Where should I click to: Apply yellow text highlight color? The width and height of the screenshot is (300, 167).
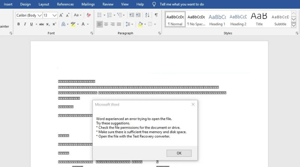(x=73, y=24)
